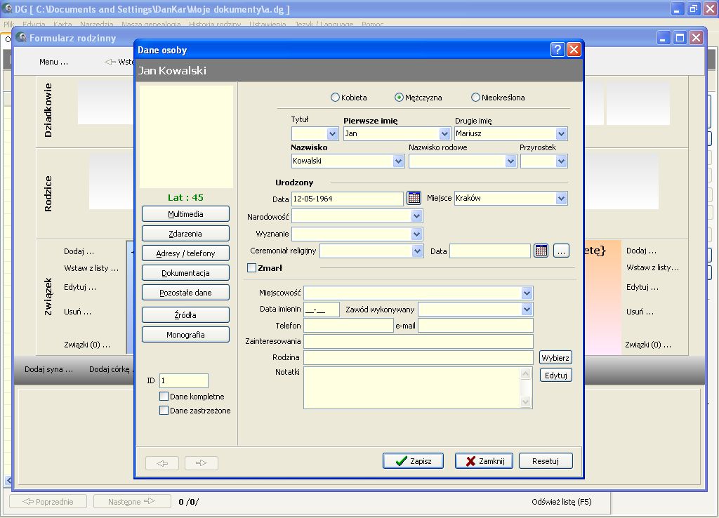Save with the Zapisz button
719x518 pixels.
tap(413, 460)
